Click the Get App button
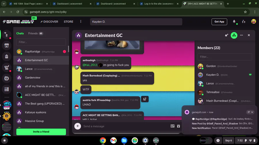 click(x=219, y=22)
